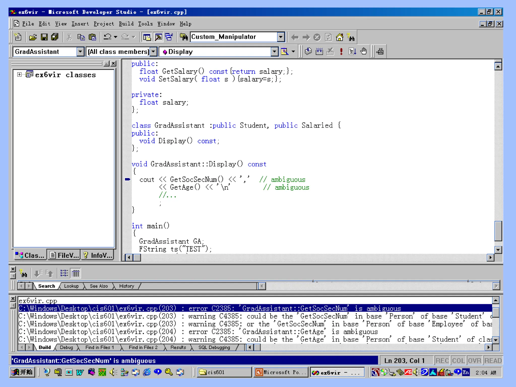Select the error C2385 GetAge is ambiguous line

pos(255,332)
